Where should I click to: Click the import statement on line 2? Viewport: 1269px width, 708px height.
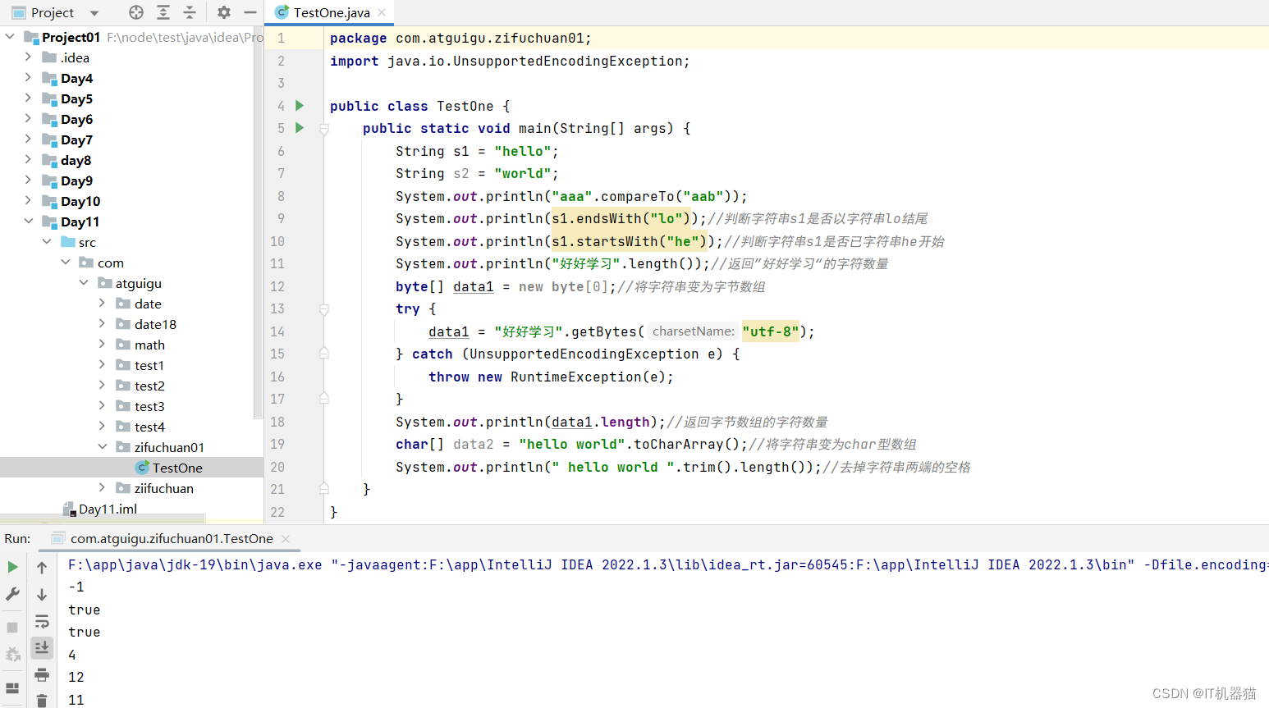coord(510,61)
